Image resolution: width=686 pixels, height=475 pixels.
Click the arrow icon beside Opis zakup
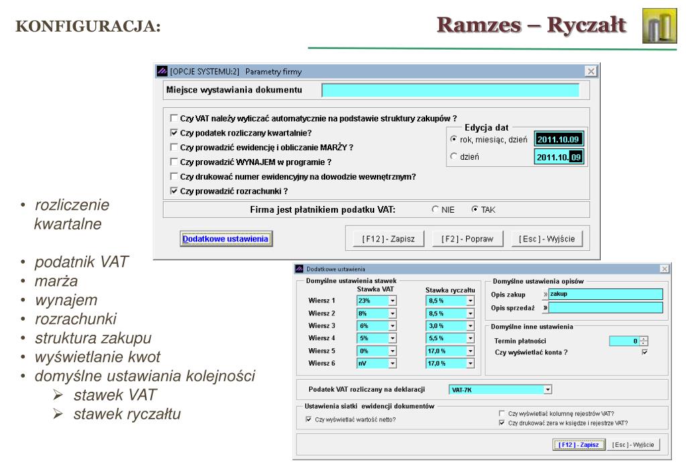(x=545, y=295)
